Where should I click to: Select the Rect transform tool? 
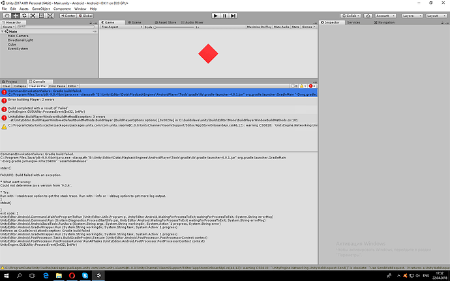coord(41,16)
